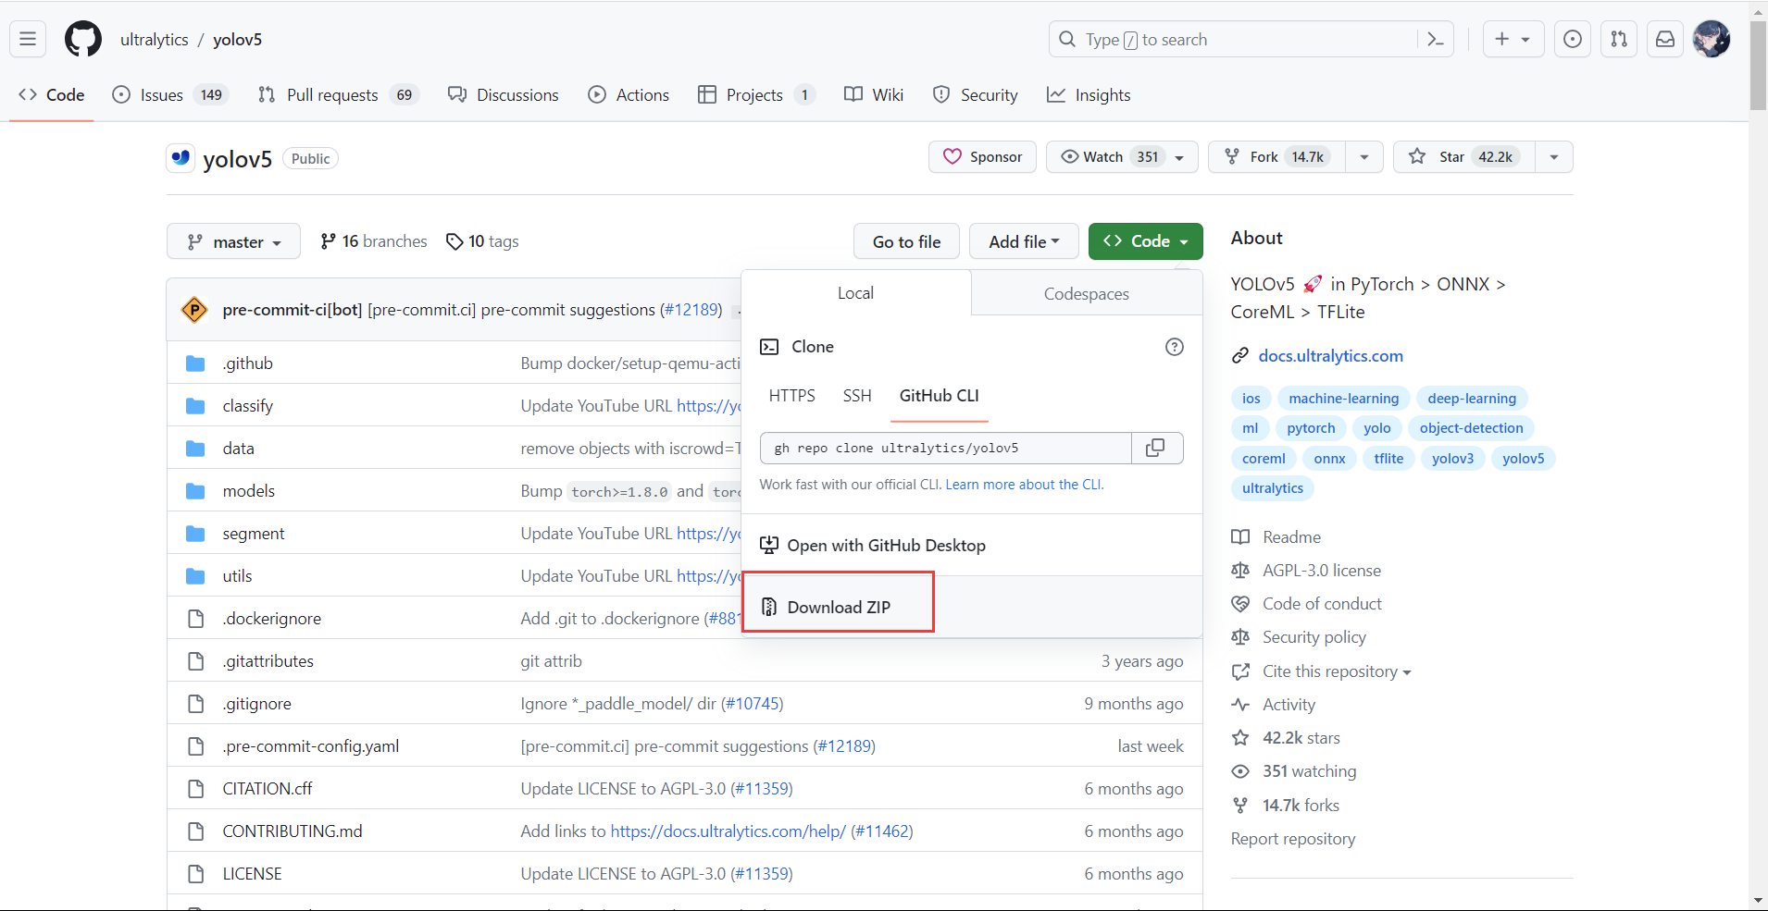Go to the Discussions tab
This screenshot has width=1768, height=911.
pos(503,94)
